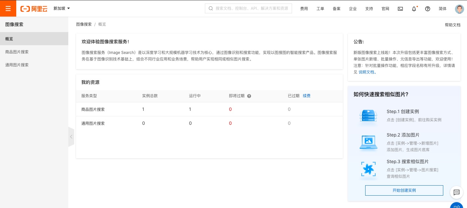Open the orange hamburger main menu

[8, 8]
